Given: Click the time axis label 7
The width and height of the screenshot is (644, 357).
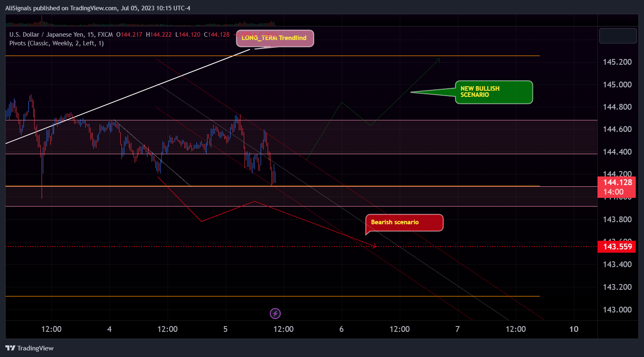Looking at the screenshot, I should click(x=457, y=329).
